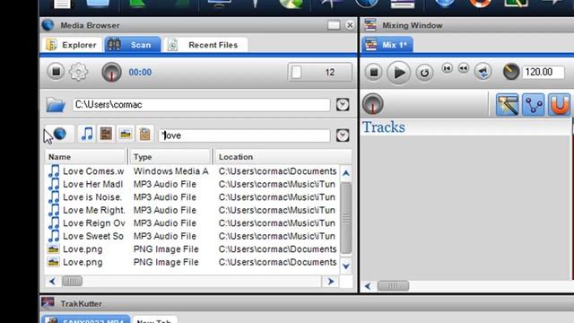The height and width of the screenshot is (323, 574).
Task: Close the Media Browser panel
Action: [x=350, y=25]
